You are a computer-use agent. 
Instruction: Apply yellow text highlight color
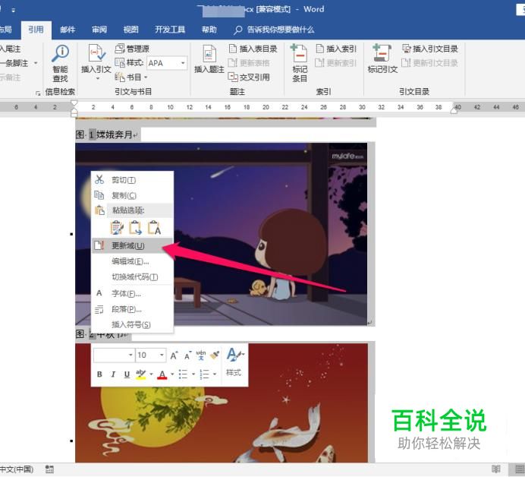(x=140, y=374)
